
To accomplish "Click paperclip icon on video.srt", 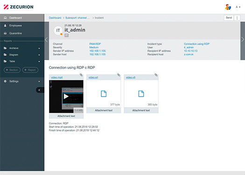I will pos(119,75).
